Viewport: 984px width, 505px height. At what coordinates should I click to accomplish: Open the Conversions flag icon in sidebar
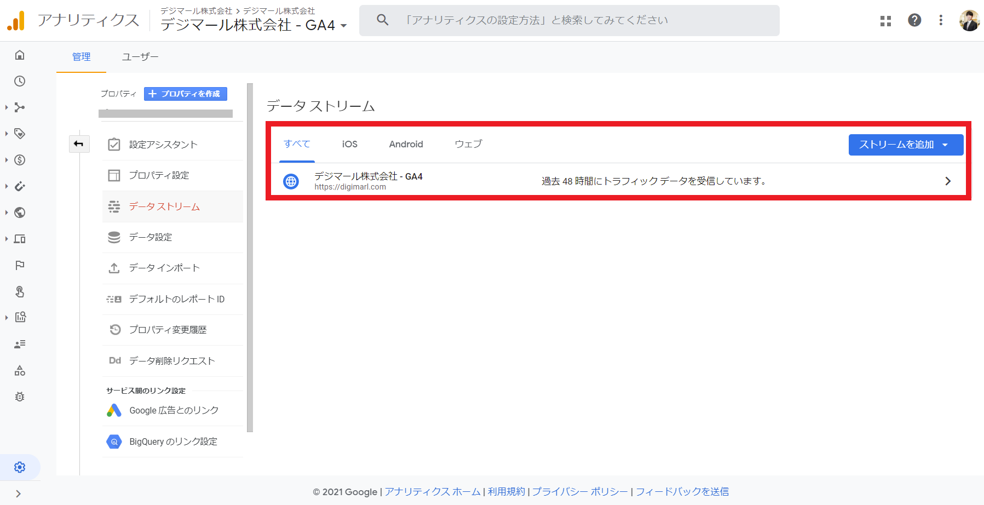click(20, 265)
